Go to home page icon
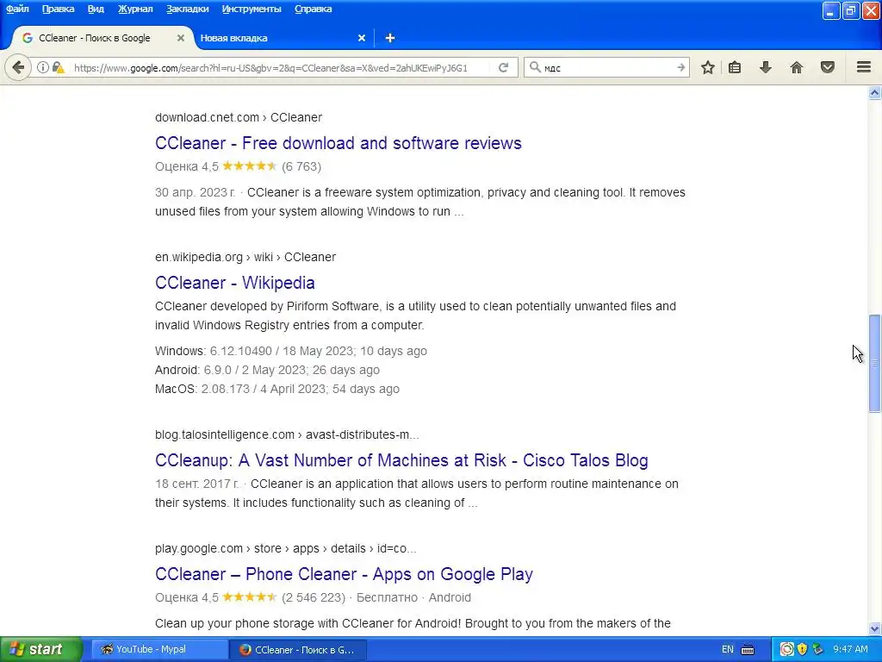Screen dimensions: 882x662 pos(797,67)
